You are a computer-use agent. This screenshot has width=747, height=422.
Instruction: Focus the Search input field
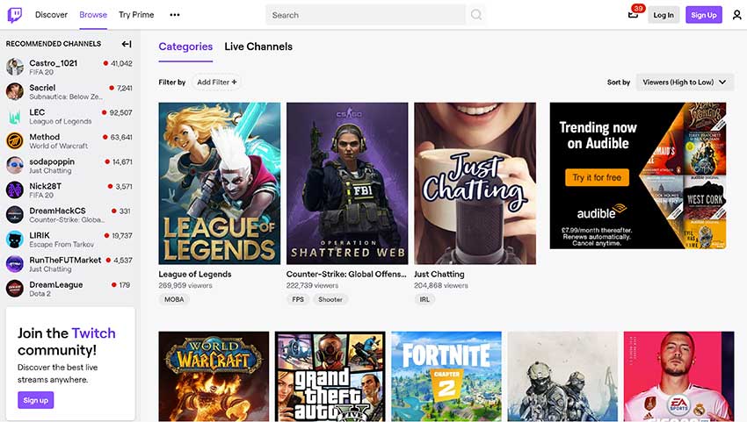coord(366,15)
